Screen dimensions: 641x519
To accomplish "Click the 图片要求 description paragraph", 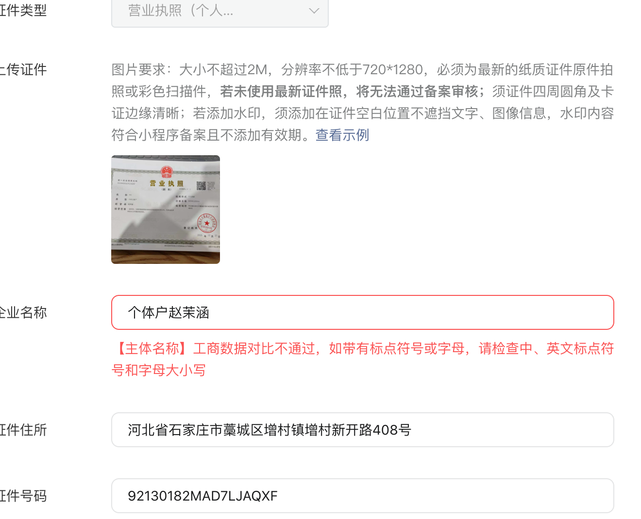I will pyautogui.click(x=363, y=102).
